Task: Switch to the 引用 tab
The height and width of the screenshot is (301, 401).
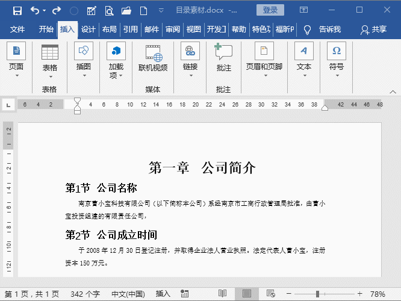Action: pos(131,29)
